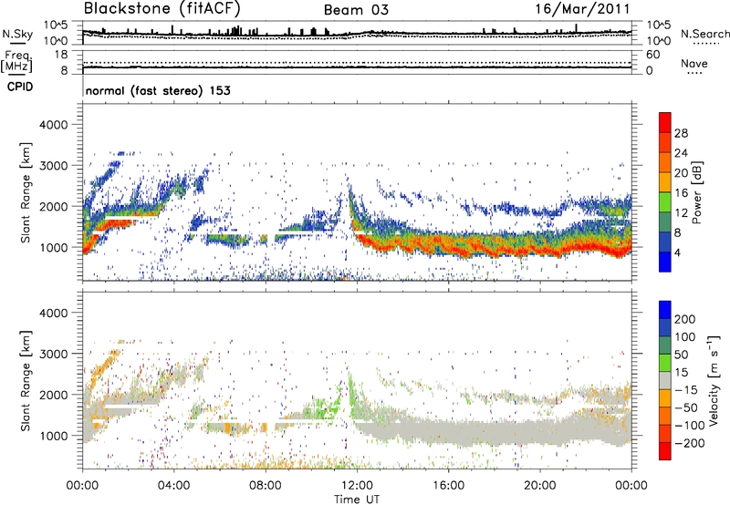This screenshot has height=505, width=730.
Task: Click the "20:00" time axis tick label
Action: pyautogui.click(x=539, y=486)
